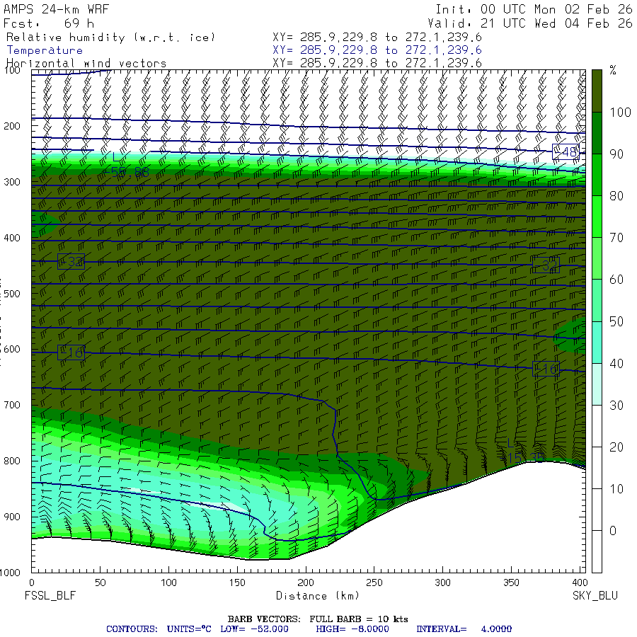Click the 'AMPS 24-km WRF' title
Image resolution: width=637 pixels, height=637 pixels.
tap(56, 9)
